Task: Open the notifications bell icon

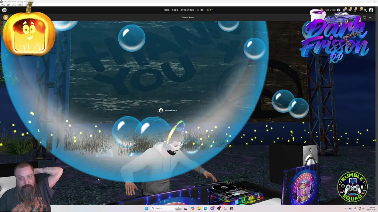Action: pos(350,10)
